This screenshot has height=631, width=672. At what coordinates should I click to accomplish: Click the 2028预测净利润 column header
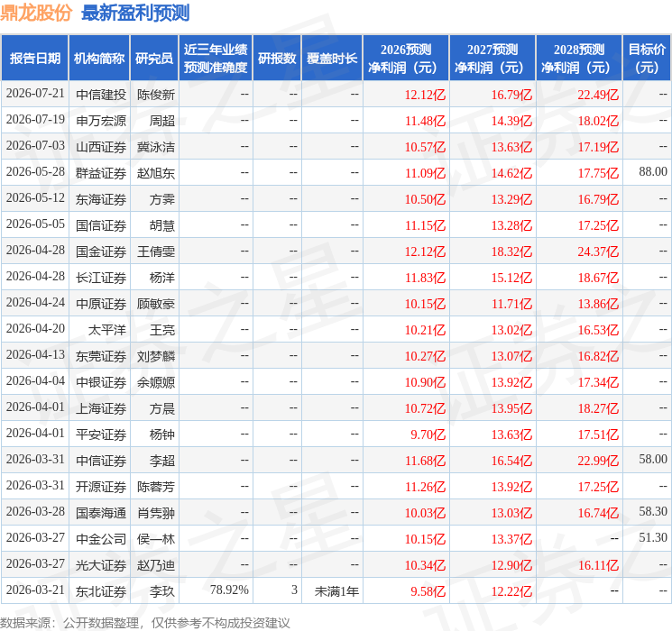pos(579,59)
